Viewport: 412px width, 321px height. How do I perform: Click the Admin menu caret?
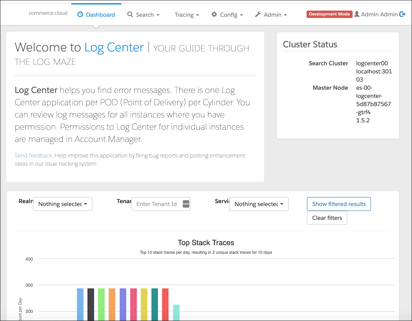285,15
